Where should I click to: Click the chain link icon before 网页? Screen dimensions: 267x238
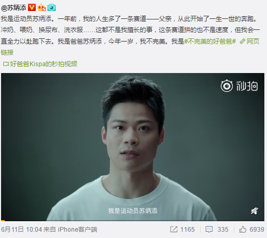[242, 42]
